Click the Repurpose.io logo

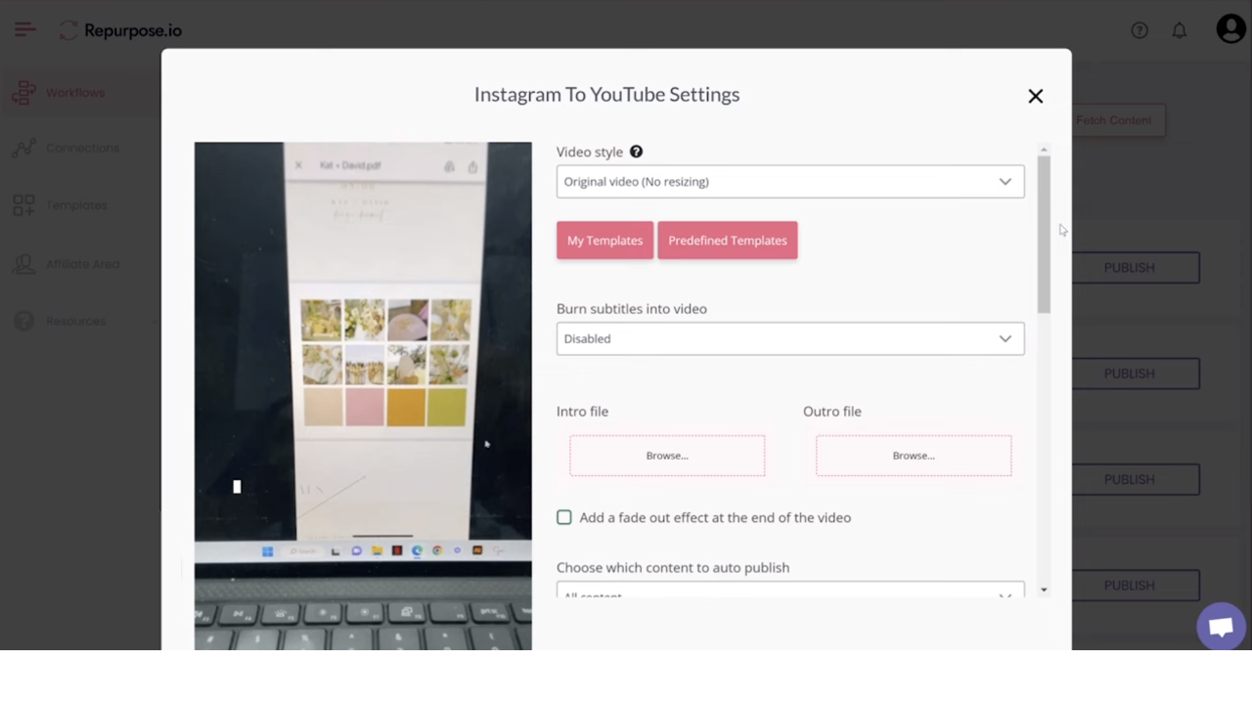click(119, 30)
